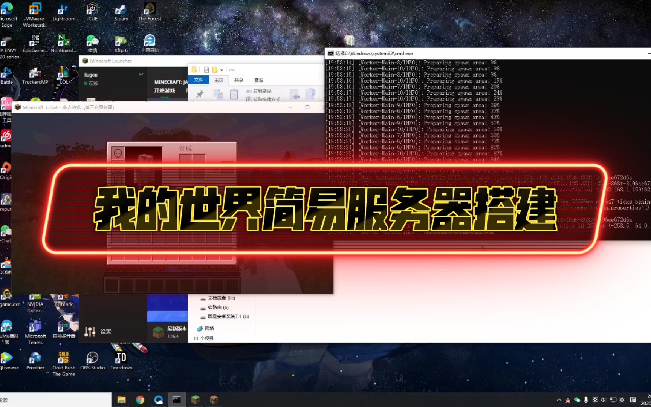Screen dimensions: 651x407
Task: Open the VMware Workstation desktop icon
Action: click(x=35, y=14)
